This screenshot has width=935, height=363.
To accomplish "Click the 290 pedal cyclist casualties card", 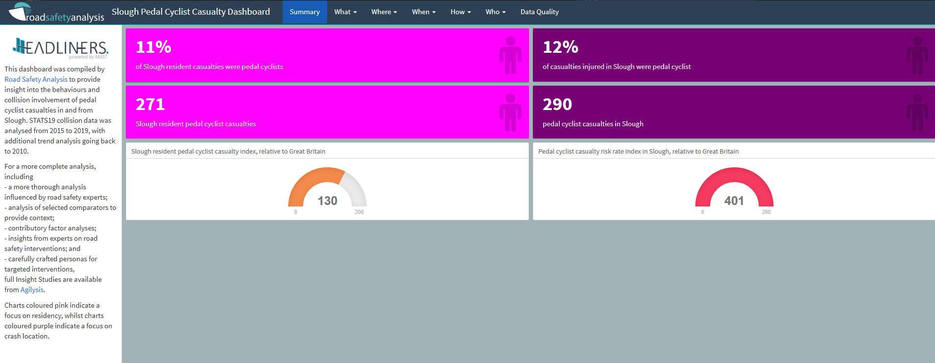I will click(x=734, y=113).
